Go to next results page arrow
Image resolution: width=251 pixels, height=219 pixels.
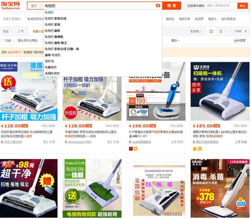[x=246, y=31]
